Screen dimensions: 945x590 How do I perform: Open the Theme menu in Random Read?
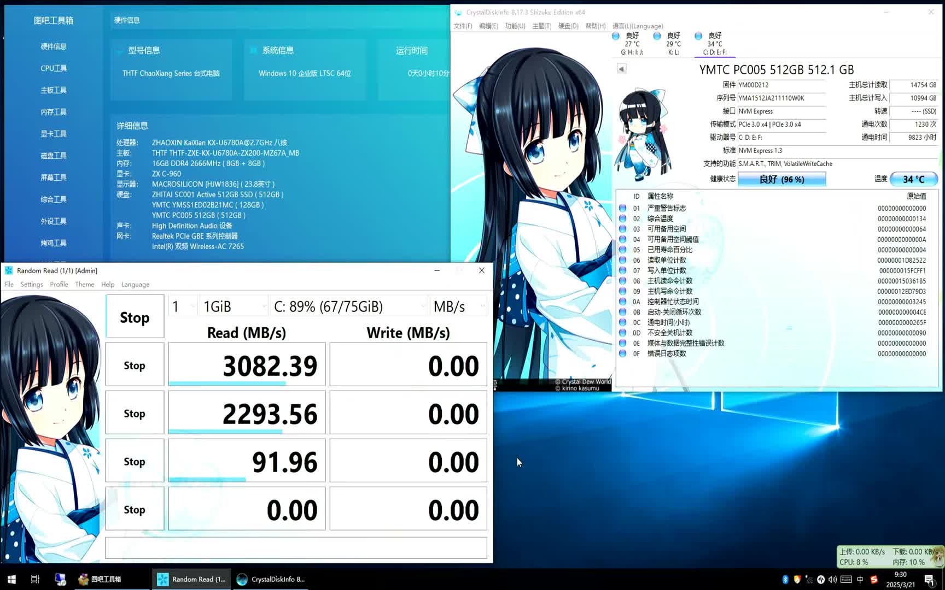[x=84, y=284]
